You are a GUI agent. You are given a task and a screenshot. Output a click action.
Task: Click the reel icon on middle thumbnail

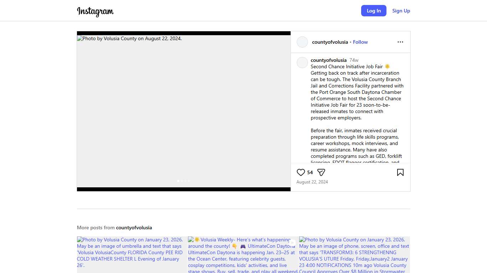click(x=292, y=243)
